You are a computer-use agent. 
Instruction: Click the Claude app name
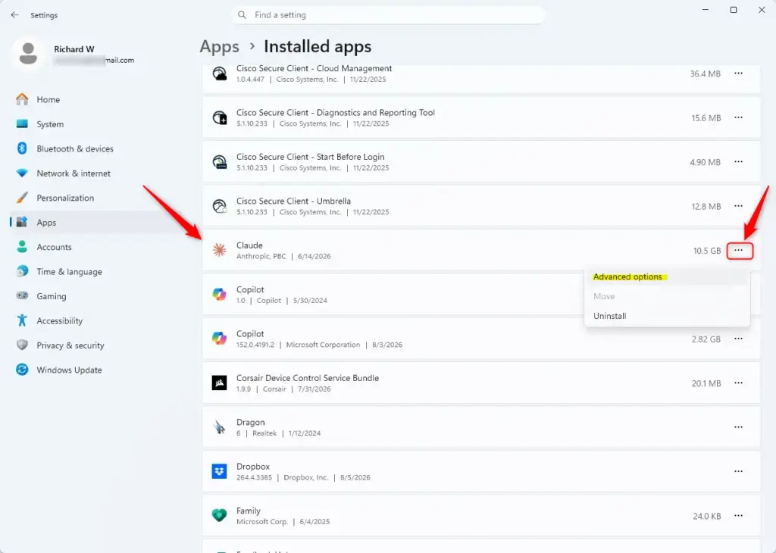[249, 245]
